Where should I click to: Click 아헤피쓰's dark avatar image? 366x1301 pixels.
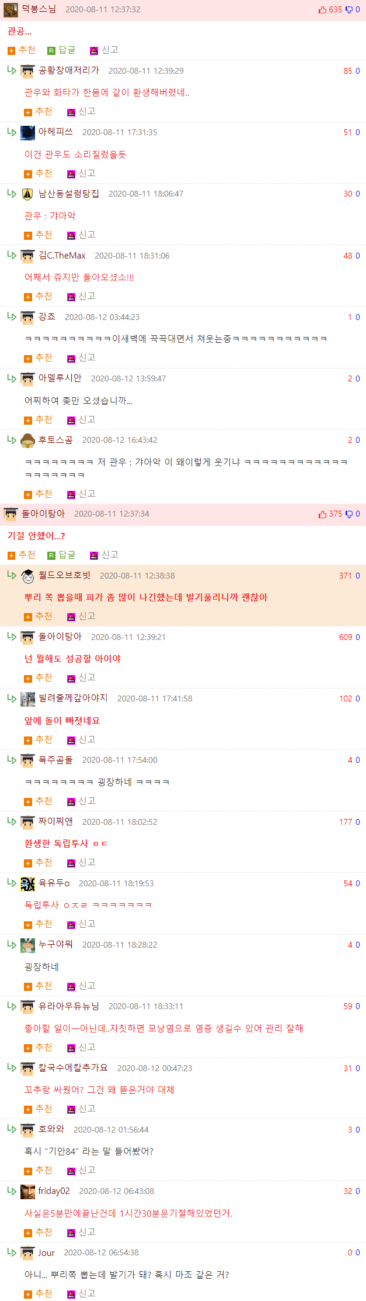27,133
